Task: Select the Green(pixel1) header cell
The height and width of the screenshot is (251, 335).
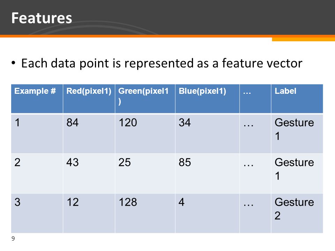Action: [x=145, y=99]
